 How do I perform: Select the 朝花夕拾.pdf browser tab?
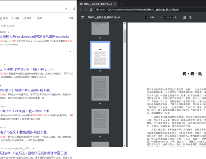[98, 4]
